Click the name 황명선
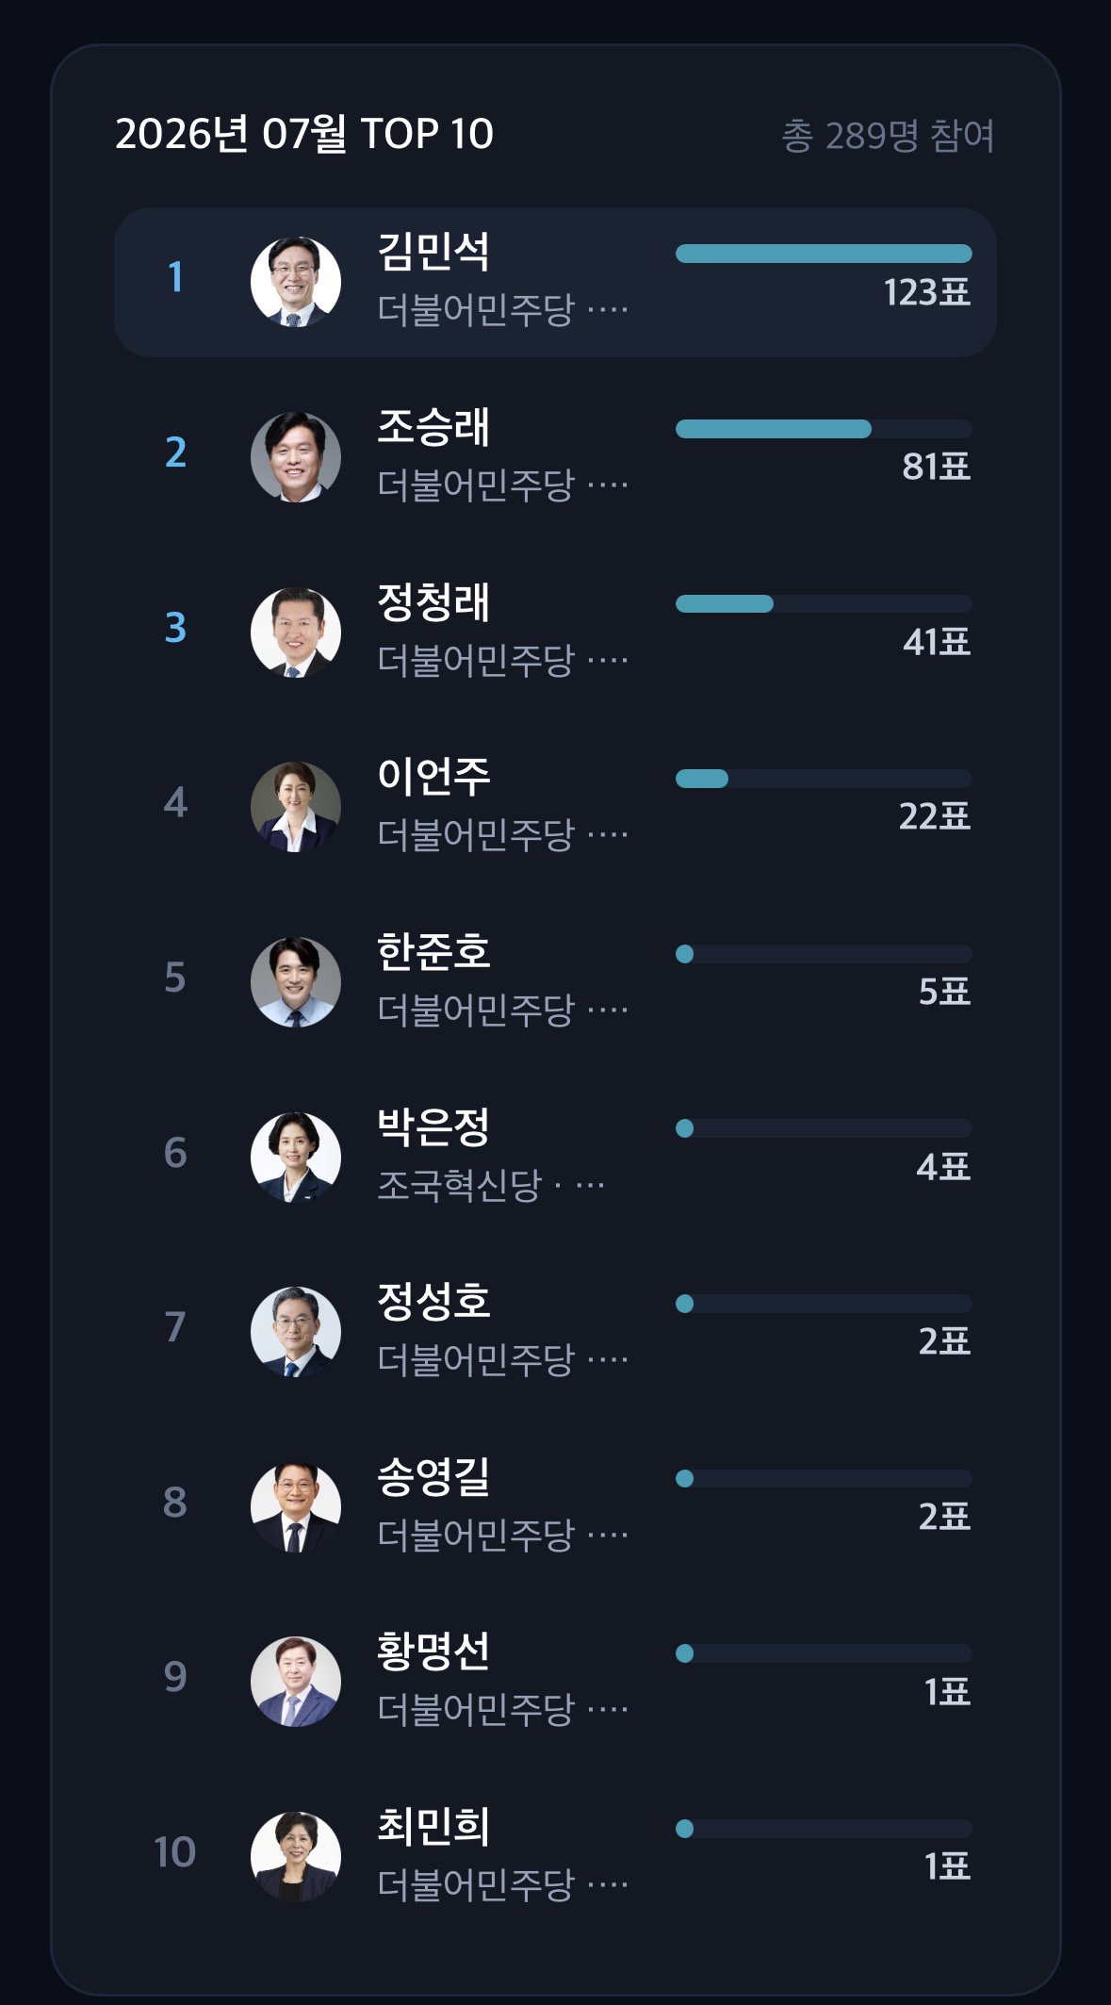 click(x=433, y=1652)
